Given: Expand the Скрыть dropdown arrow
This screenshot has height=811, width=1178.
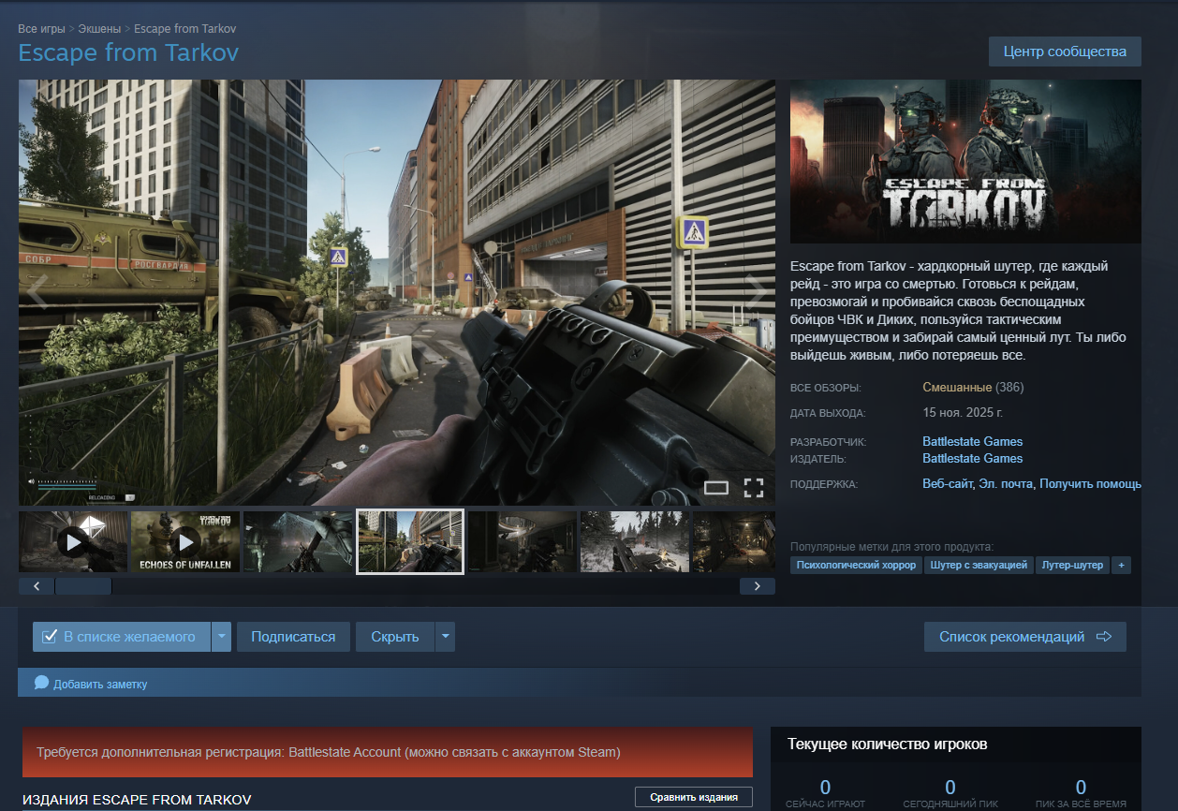Looking at the screenshot, I should [x=445, y=637].
